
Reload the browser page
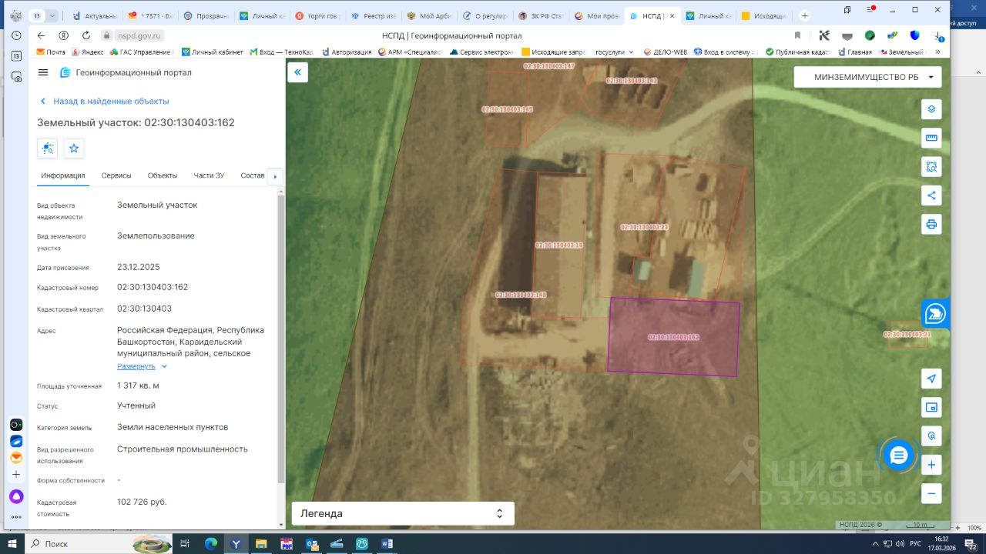pyautogui.click(x=86, y=35)
